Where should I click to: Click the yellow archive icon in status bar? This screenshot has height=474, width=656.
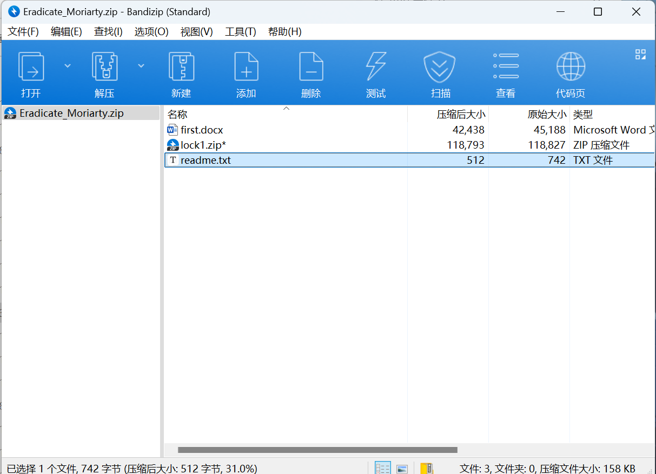(x=427, y=468)
